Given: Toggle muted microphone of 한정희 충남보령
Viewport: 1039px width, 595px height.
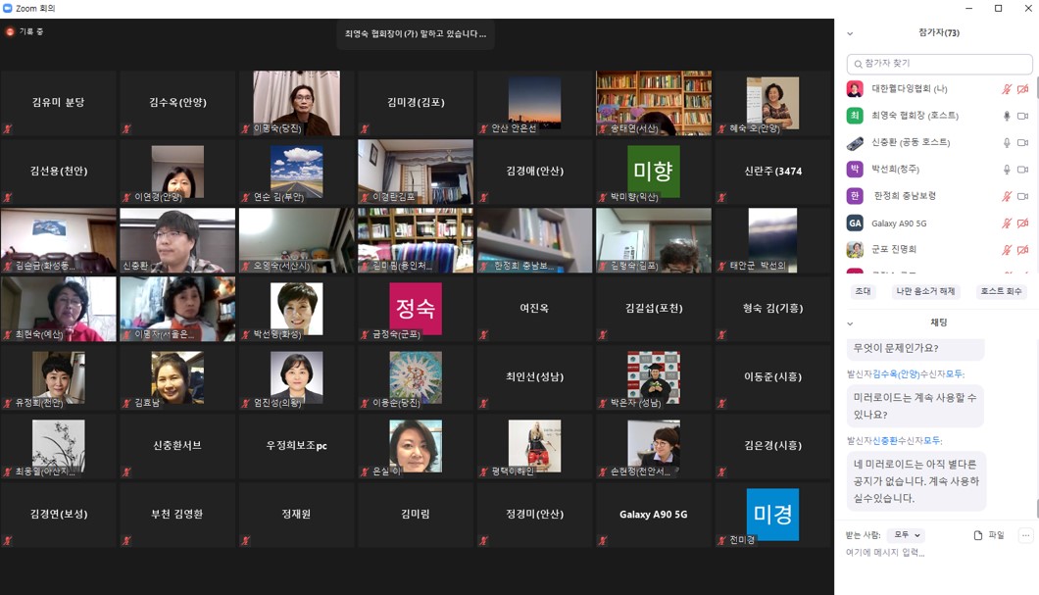Looking at the screenshot, I should [1006, 196].
